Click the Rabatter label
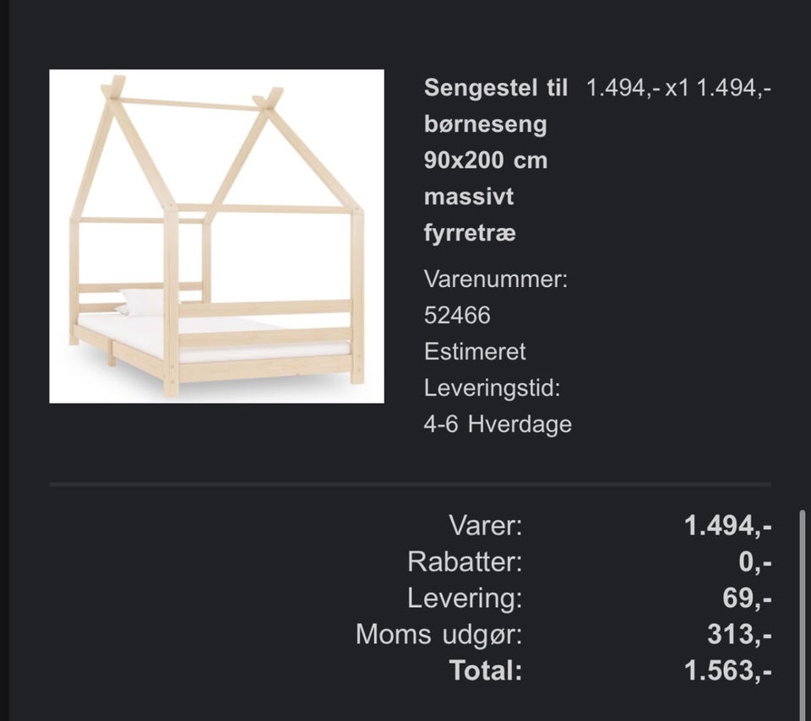This screenshot has height=721, width=811. pyautogui.click(x=465, y=561)
